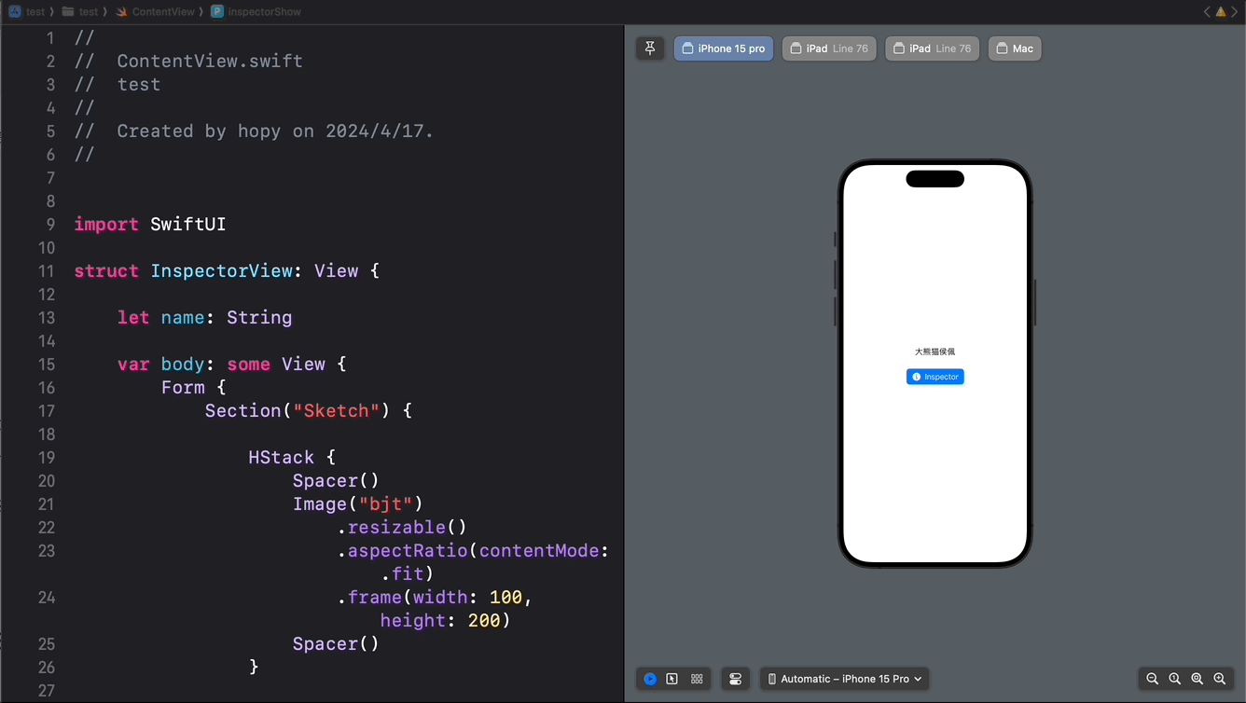Open the test project breadcrumb with app icon
The width and height of the screenshot is (1246, 703).
[27, 11]
